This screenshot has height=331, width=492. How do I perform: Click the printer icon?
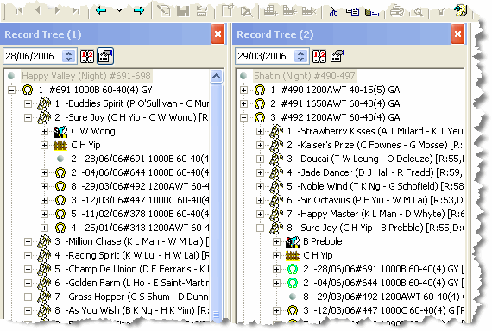397,11
